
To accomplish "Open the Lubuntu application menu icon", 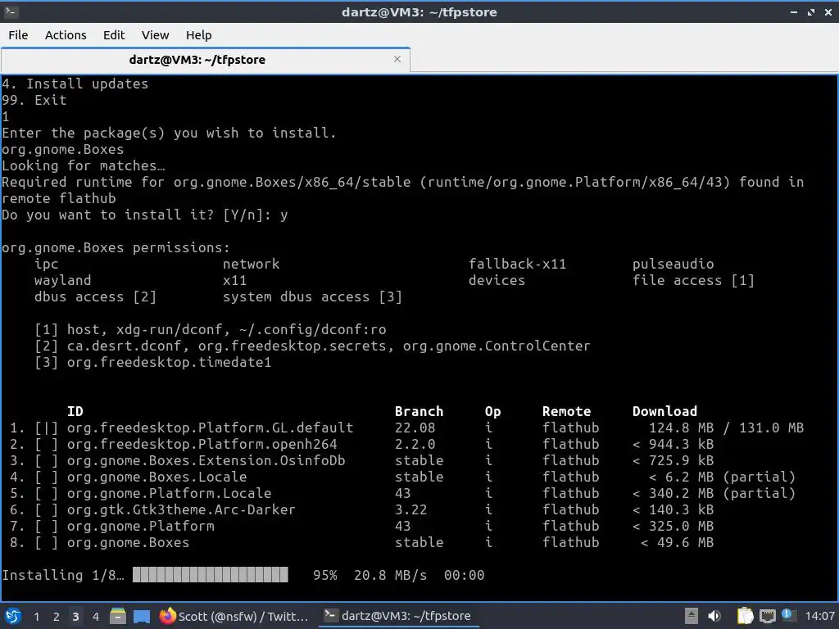I will coord(13,616).
